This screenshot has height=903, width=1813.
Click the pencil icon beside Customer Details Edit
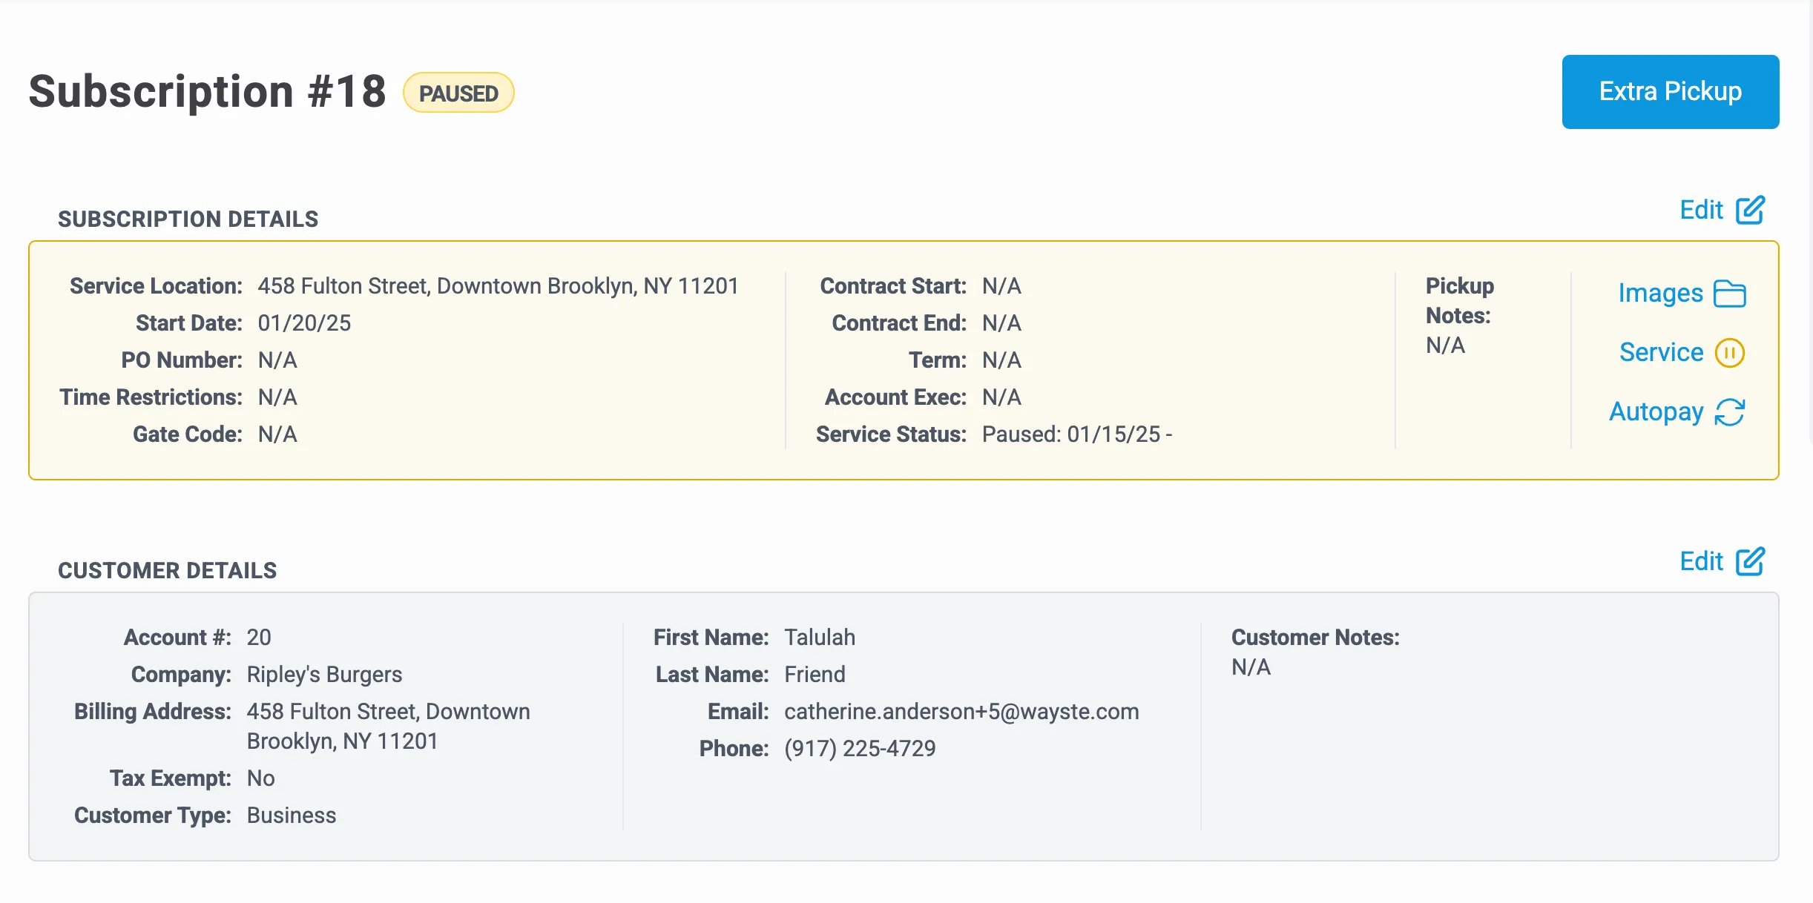(1750, 562)
